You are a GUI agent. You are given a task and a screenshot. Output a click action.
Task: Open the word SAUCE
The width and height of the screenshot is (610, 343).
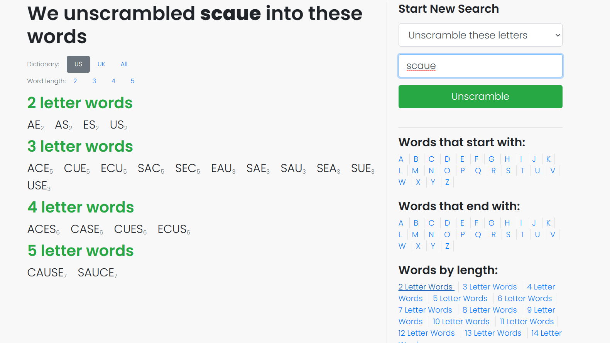96,273
